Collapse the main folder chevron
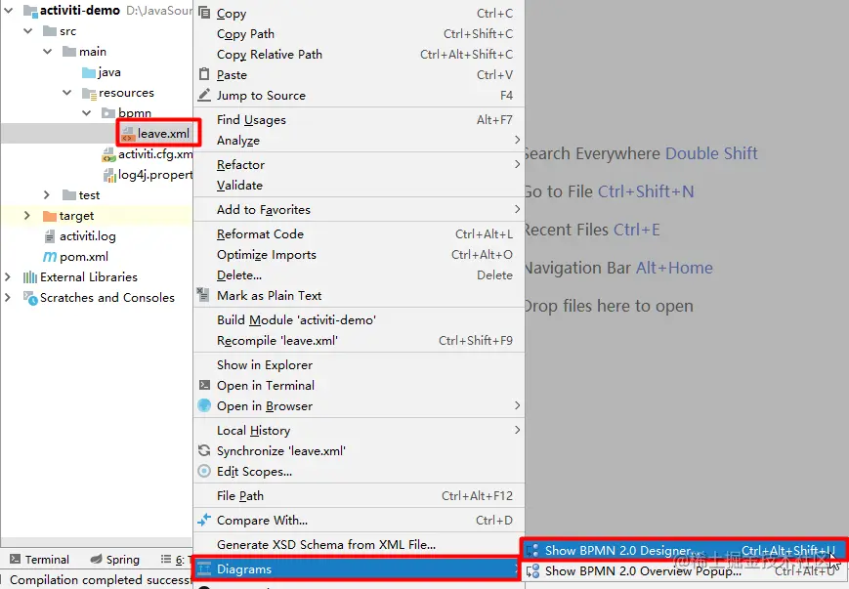This screenshot has width=849, height=589. click(x=48, y=52)
